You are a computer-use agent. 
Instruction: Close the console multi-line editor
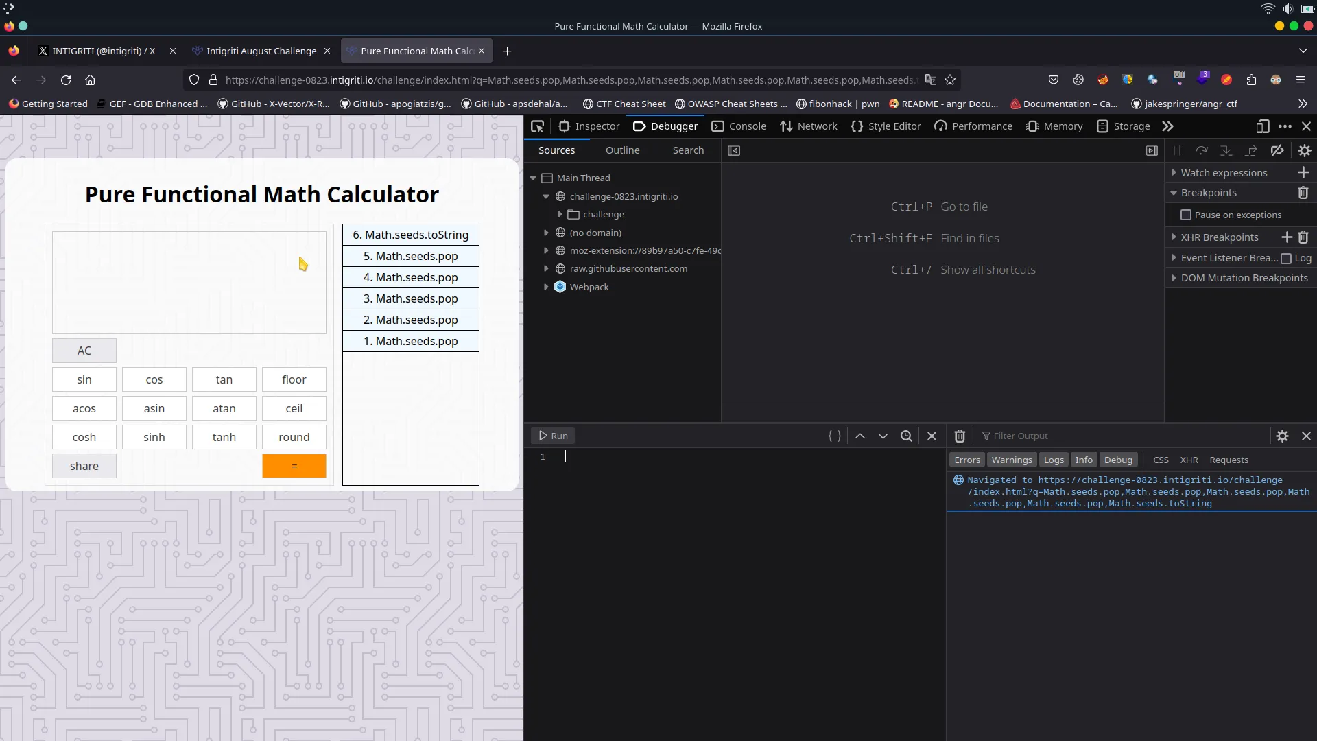click(932, 436)
